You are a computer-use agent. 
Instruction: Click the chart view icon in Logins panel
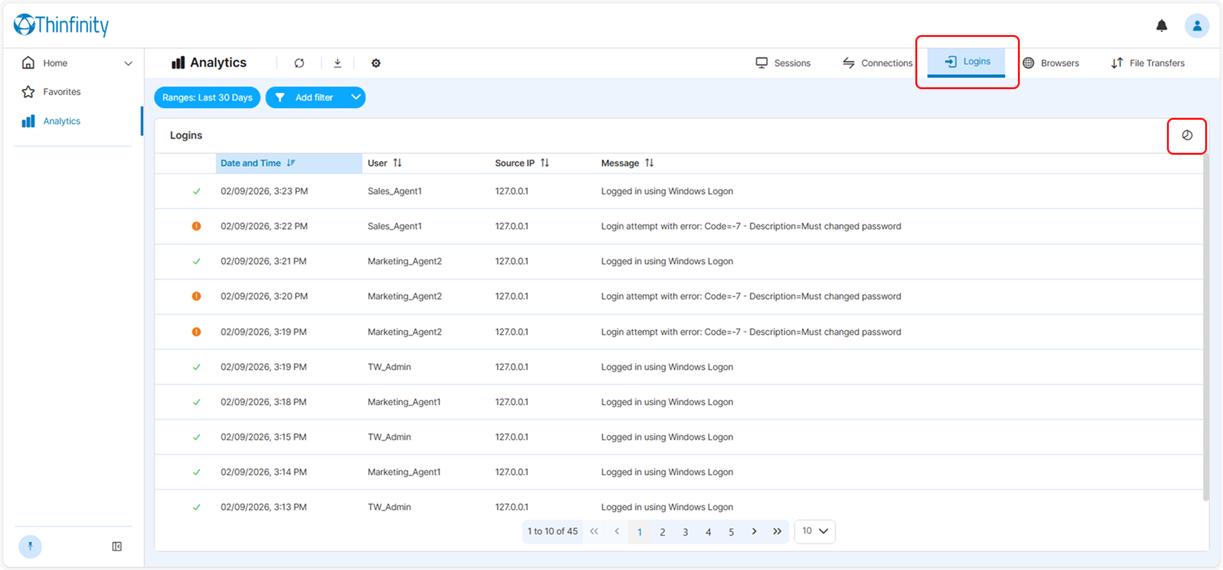[1187, 135]
